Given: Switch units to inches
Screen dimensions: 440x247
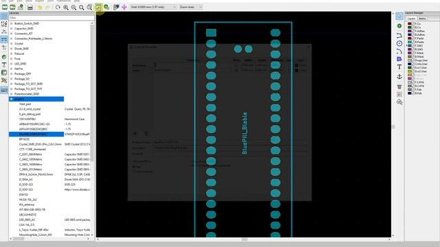Looking at the screenshot, I should pyautogui.click(x=4, y=32).
